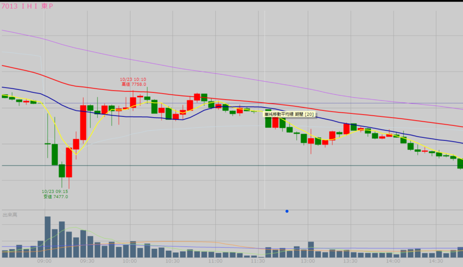Click the 10:00 time axis label
This screenshot has width=463, height=267.
tap(130, 261)
